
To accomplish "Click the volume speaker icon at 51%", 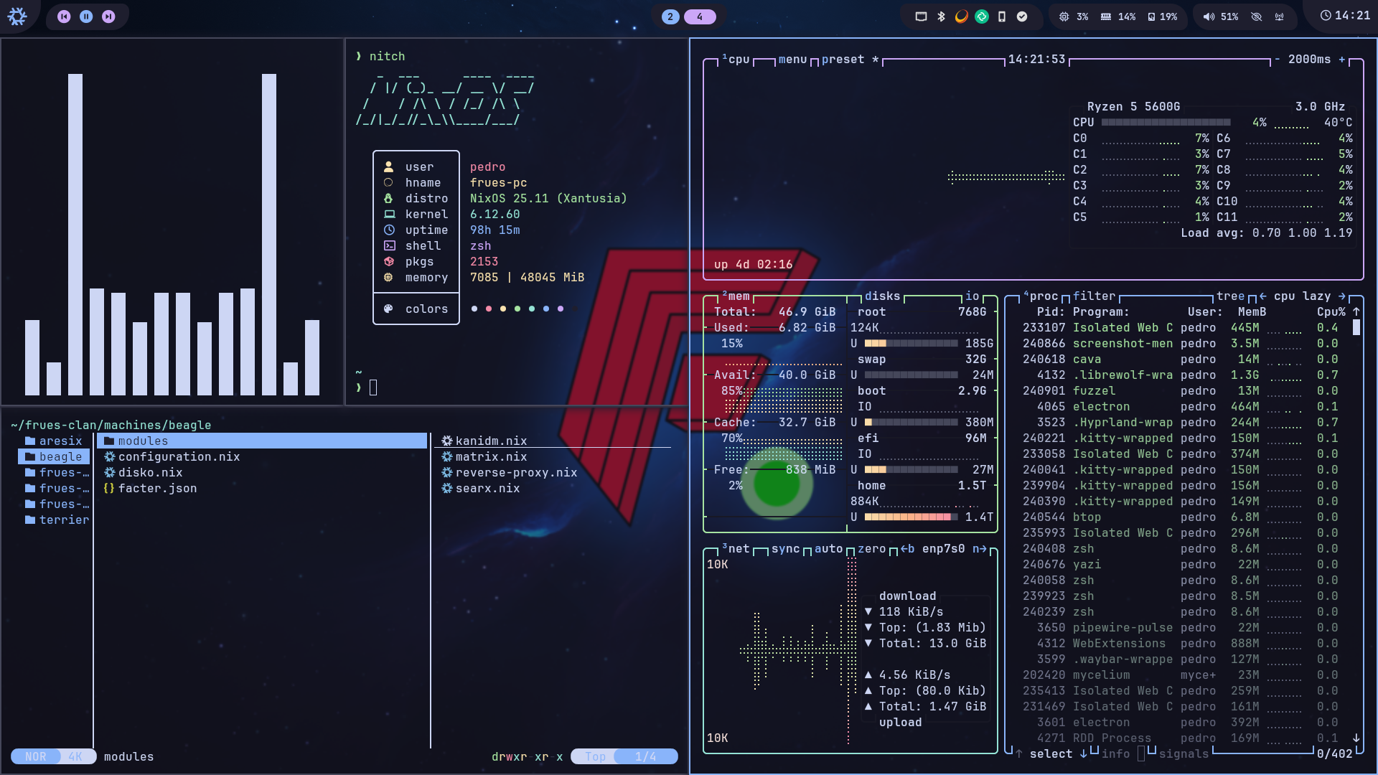I will 1209,16.
